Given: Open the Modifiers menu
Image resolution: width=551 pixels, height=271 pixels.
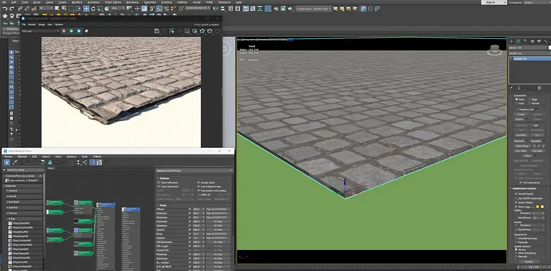Looking at the screenshot, I should (77, 2).
